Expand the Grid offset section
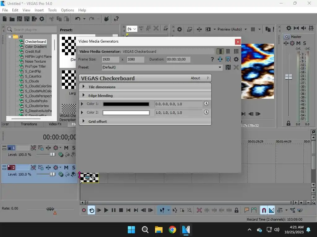Image resolution: width=317 pixels, height=237 pixels. click(x=84, y=121)
